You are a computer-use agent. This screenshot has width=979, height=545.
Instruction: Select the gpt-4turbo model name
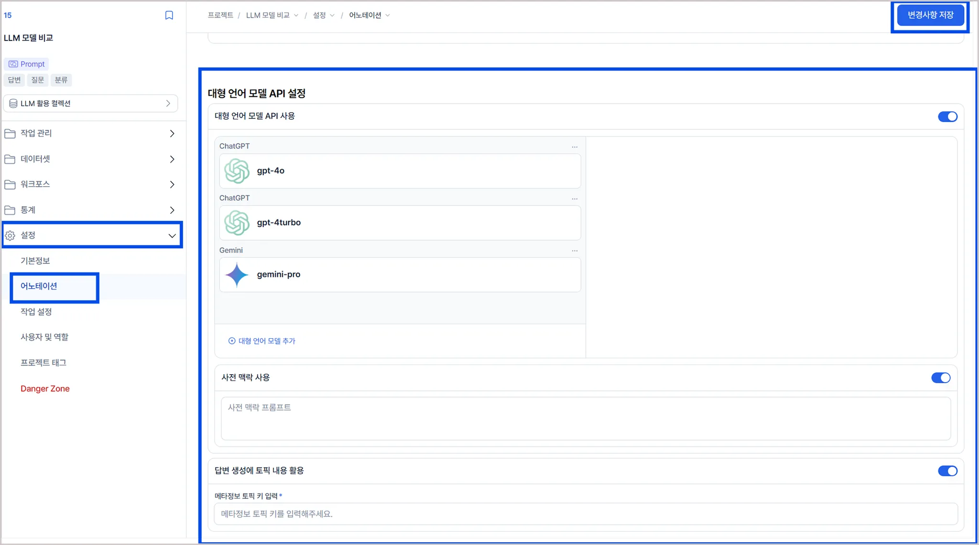tap(279, 223)
